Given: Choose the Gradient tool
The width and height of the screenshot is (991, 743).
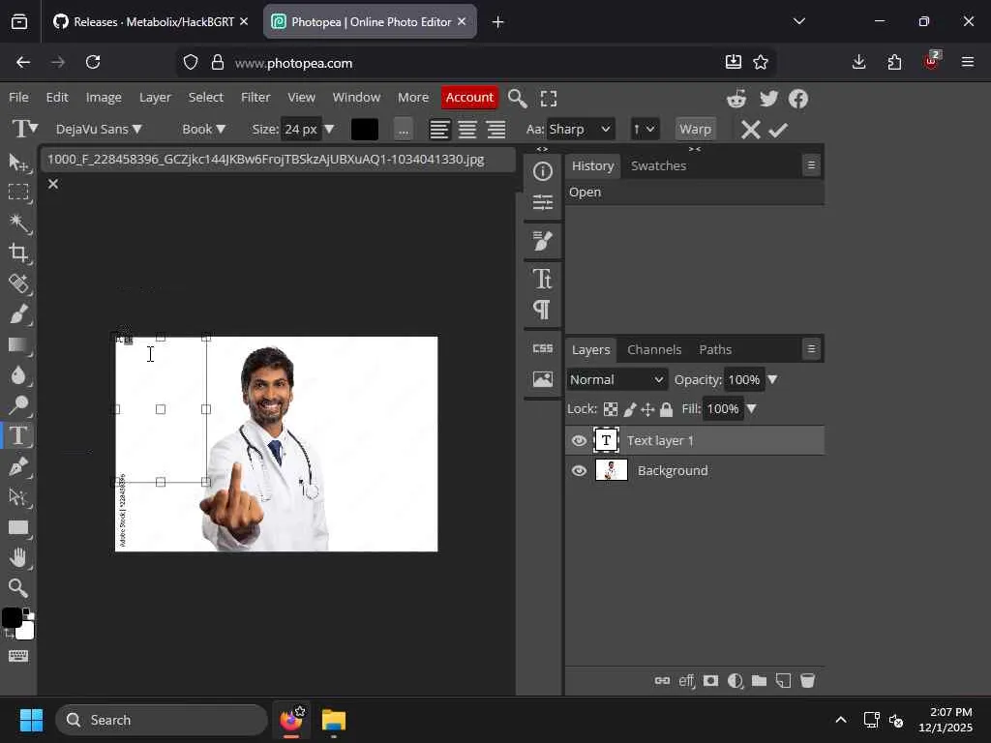Looking at the screenshot, I should [17, 344].
